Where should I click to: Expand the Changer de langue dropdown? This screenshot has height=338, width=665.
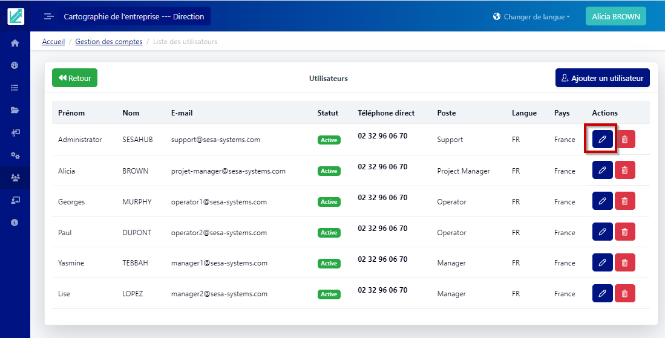point(531,17)
